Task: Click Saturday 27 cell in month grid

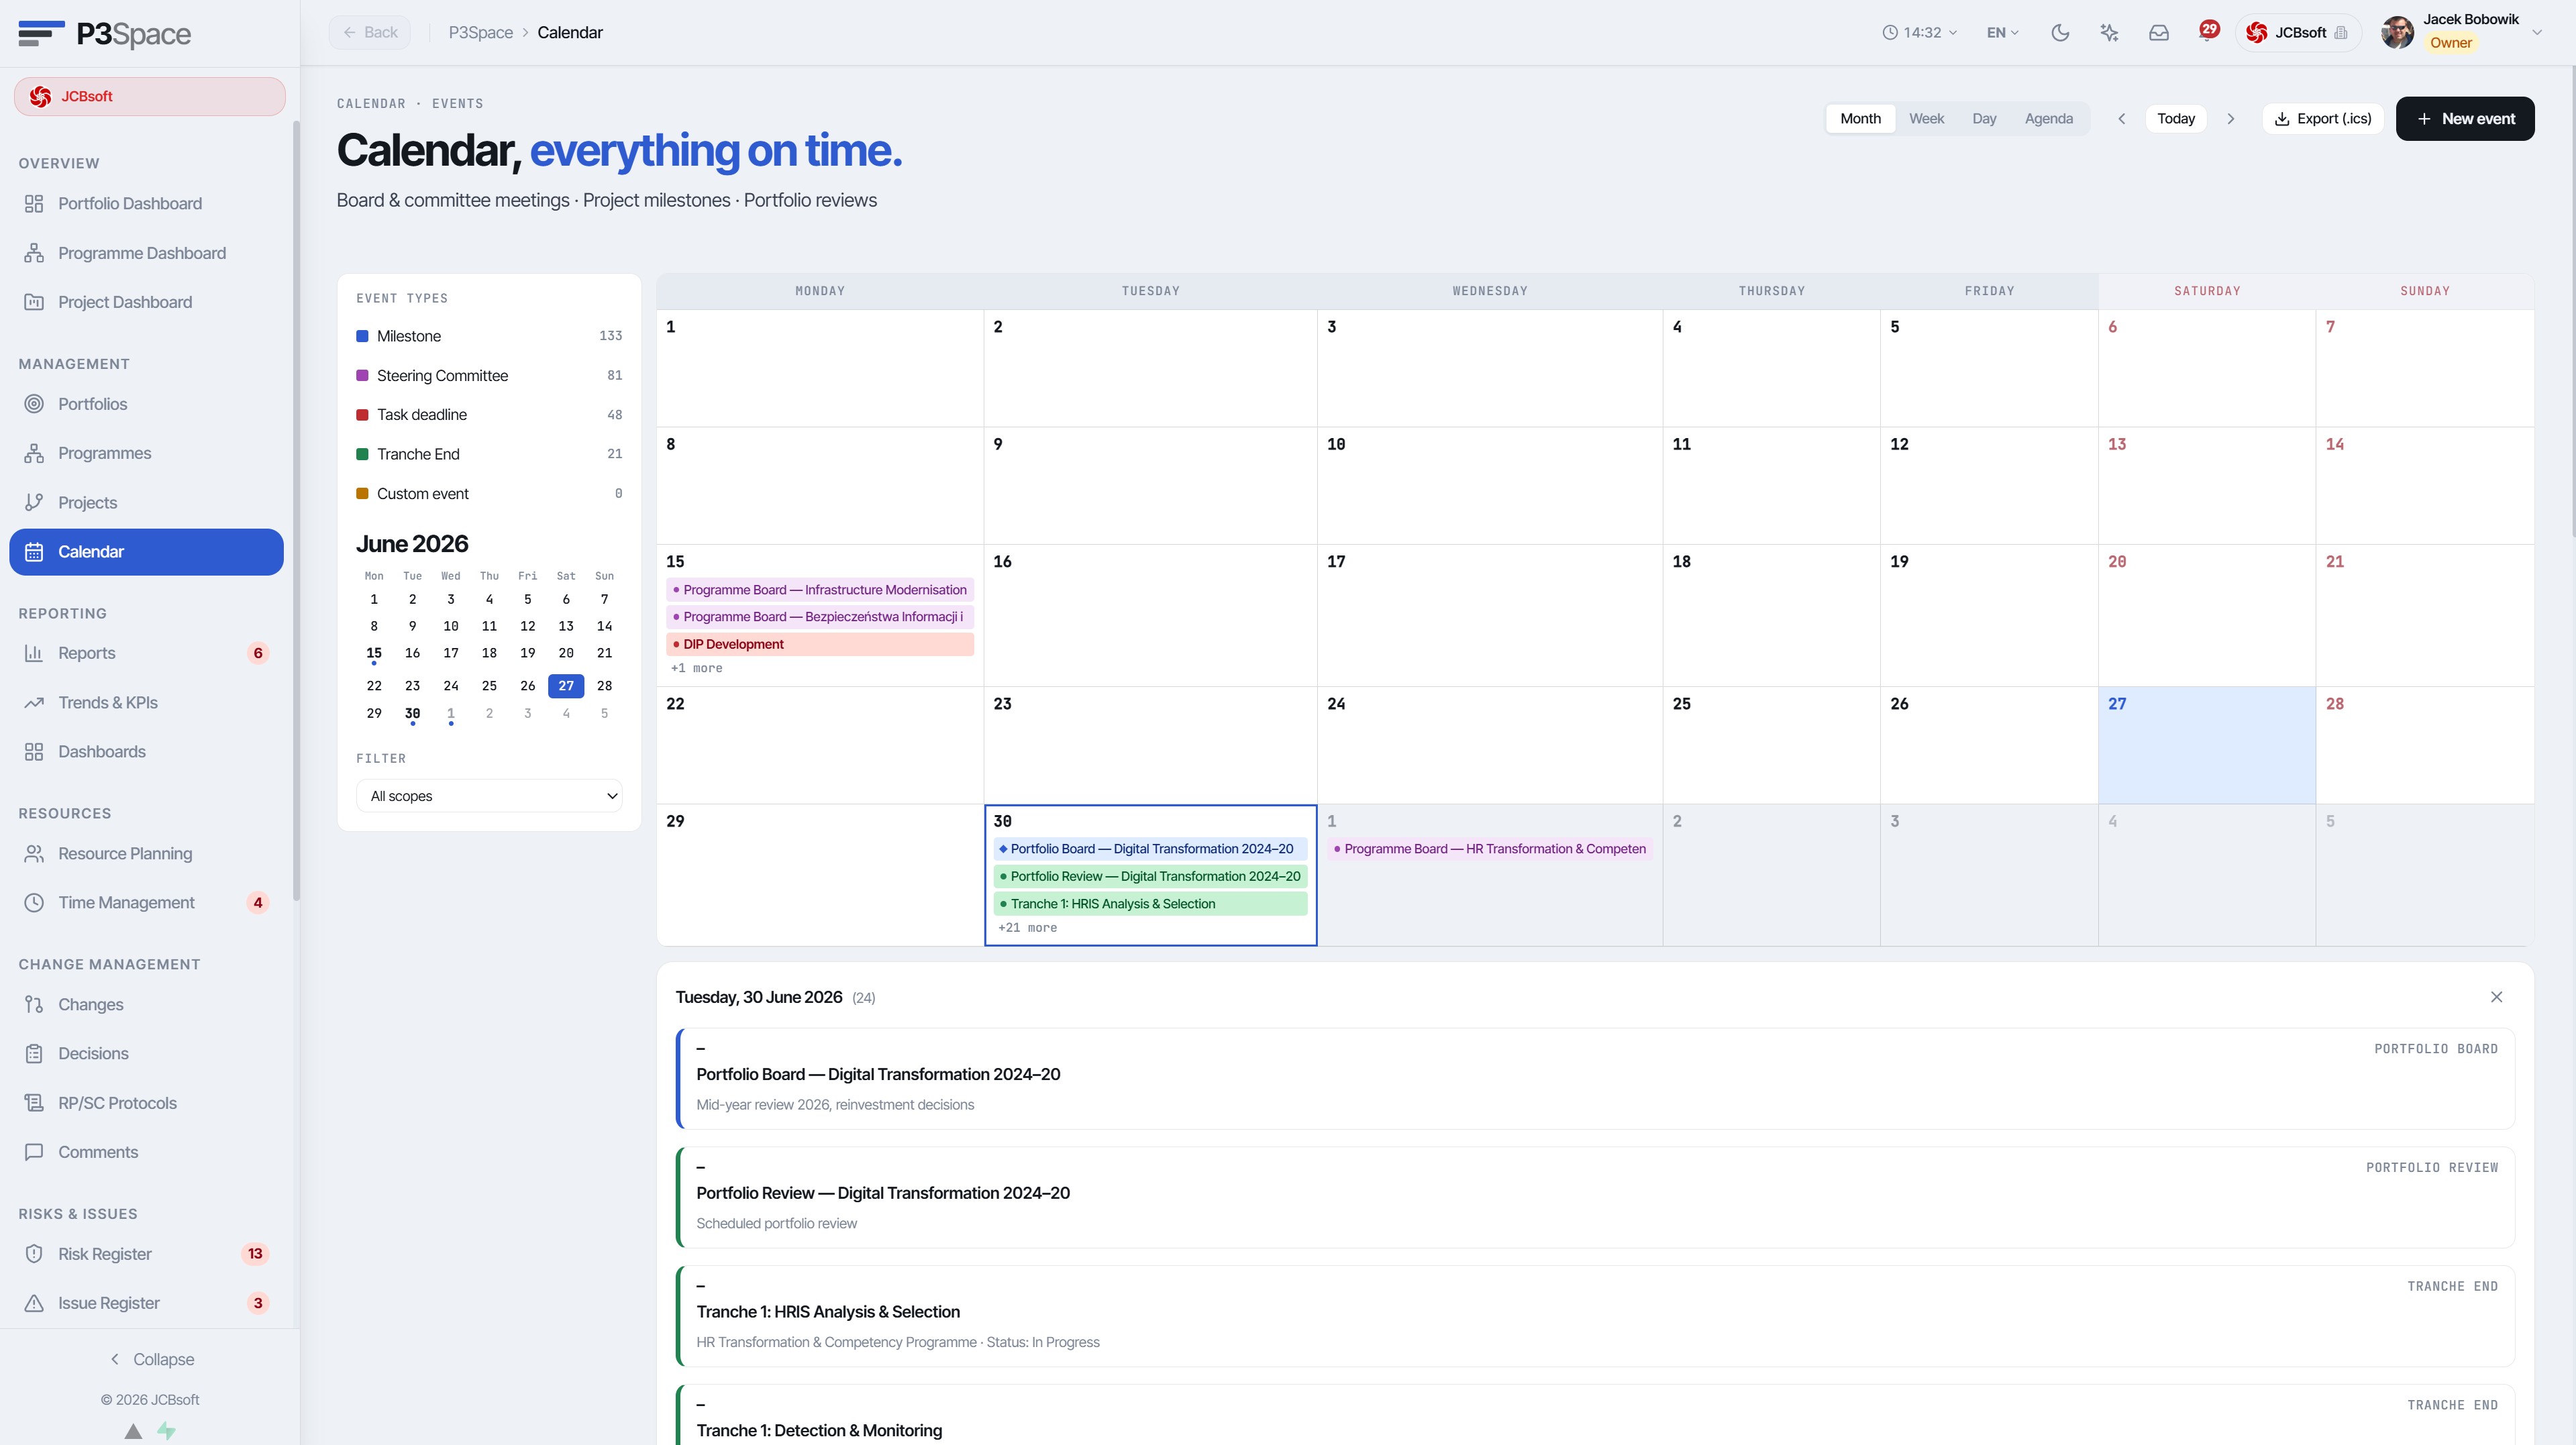Action: pos(2206,745)
